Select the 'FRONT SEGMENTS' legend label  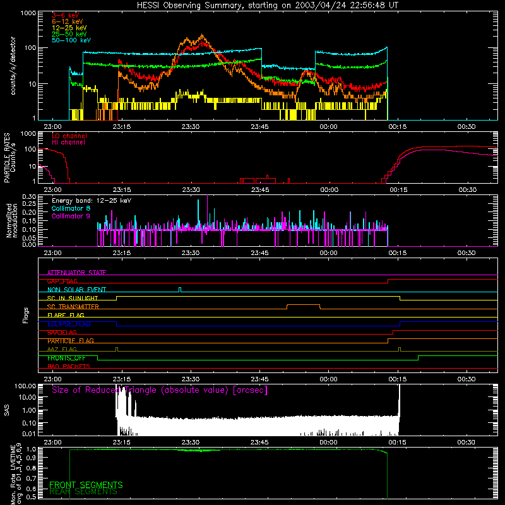(x=86, y=485)
